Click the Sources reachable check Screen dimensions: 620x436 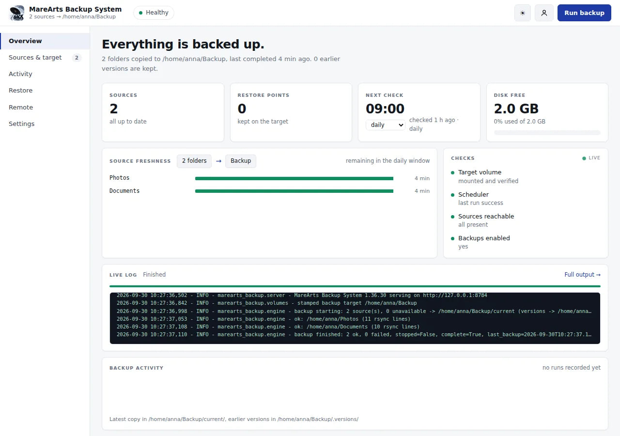526,220
